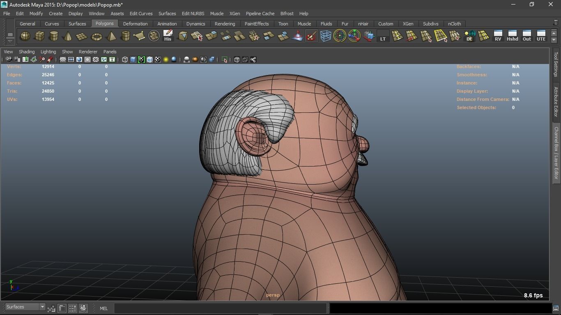Open the Edit NURBS menu

[193, 14]
